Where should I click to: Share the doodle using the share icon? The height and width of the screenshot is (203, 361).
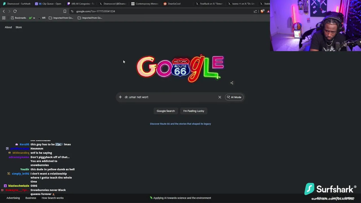(232, 83)
